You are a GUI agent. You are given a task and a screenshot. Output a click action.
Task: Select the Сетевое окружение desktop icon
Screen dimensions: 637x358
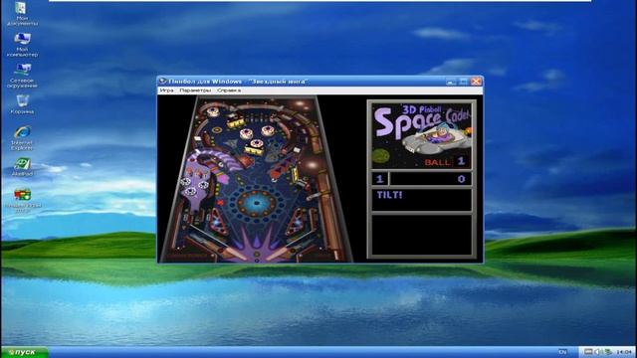coord(22,76)
